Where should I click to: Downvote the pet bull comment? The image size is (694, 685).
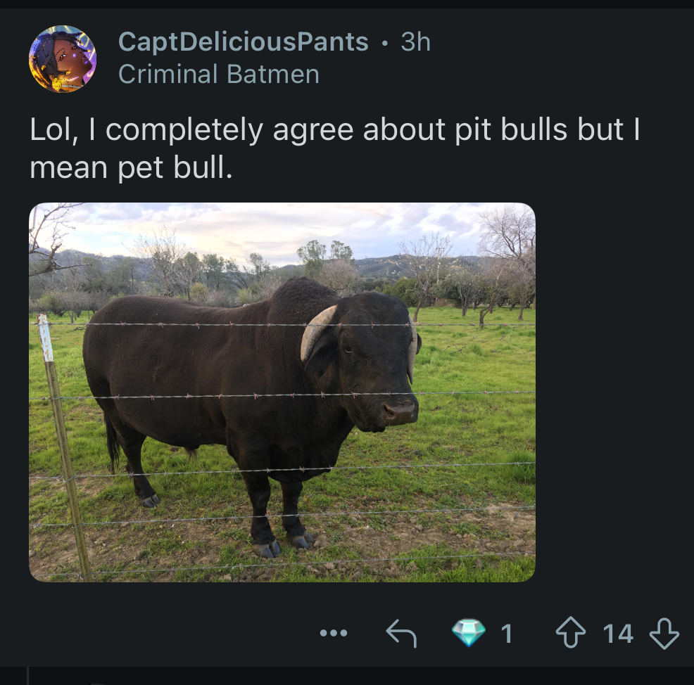pos(664,634)
